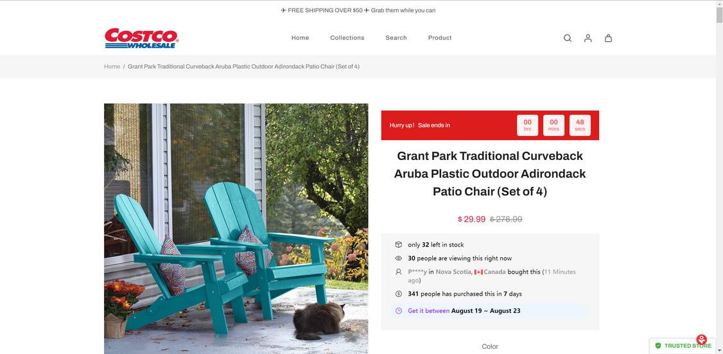
Task: Click the dollar icon beside 341 purchases
Action: pos(398,294)
